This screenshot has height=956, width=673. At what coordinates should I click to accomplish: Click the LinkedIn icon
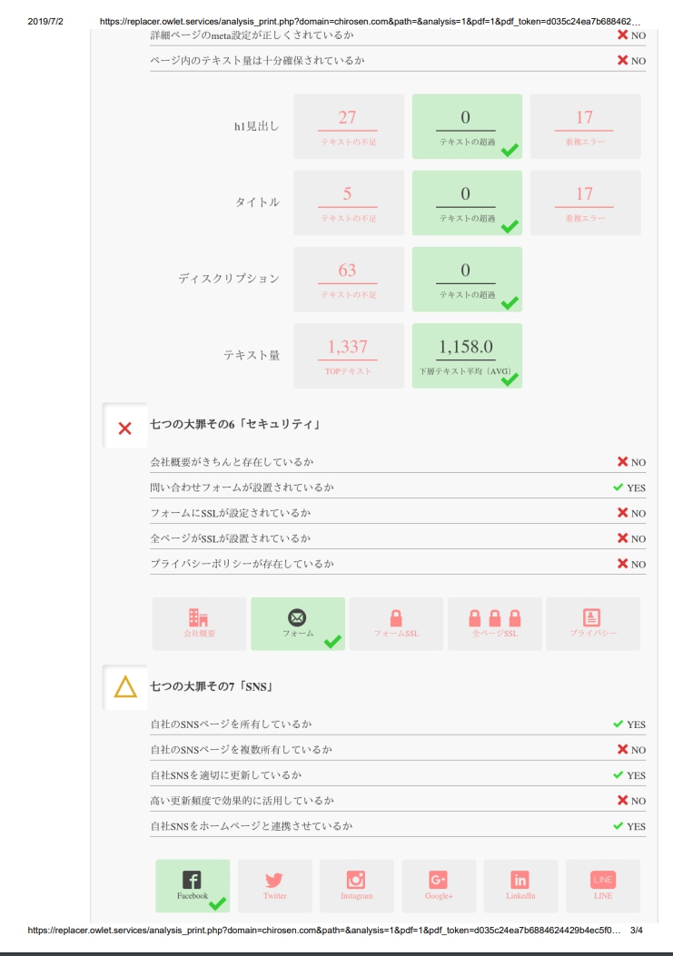point(520,880)
